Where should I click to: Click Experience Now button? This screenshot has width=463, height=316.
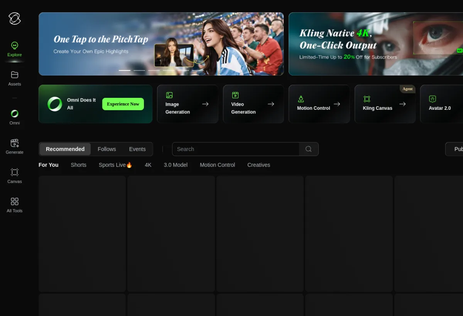[x=123, y=104]
